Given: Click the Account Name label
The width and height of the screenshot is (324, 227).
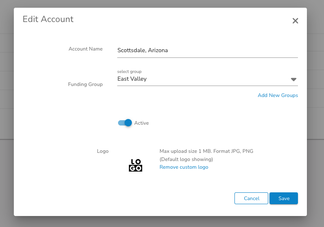Looking at the screenshot, I should (85, 49).
